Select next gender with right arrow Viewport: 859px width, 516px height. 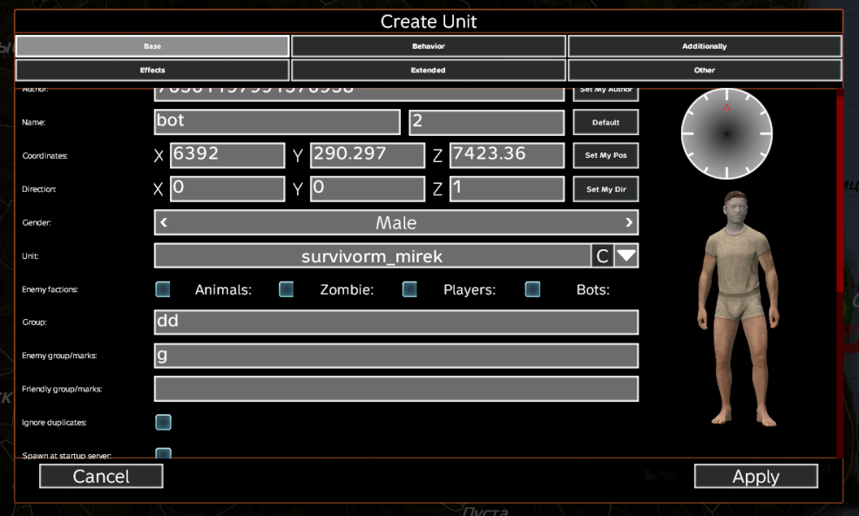point(628,222)
